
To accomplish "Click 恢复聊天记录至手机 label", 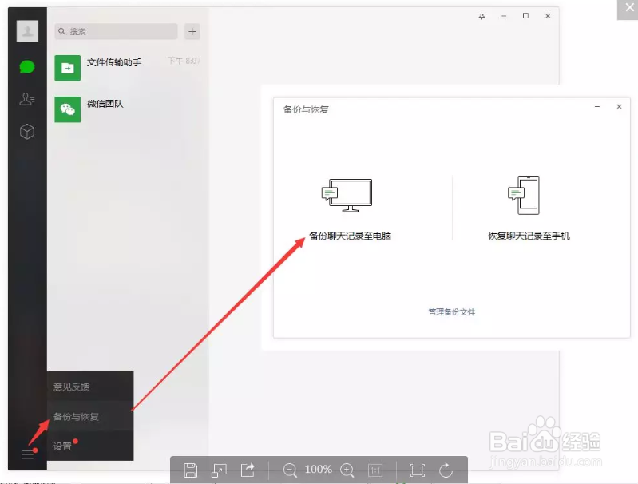I will 529,236.
